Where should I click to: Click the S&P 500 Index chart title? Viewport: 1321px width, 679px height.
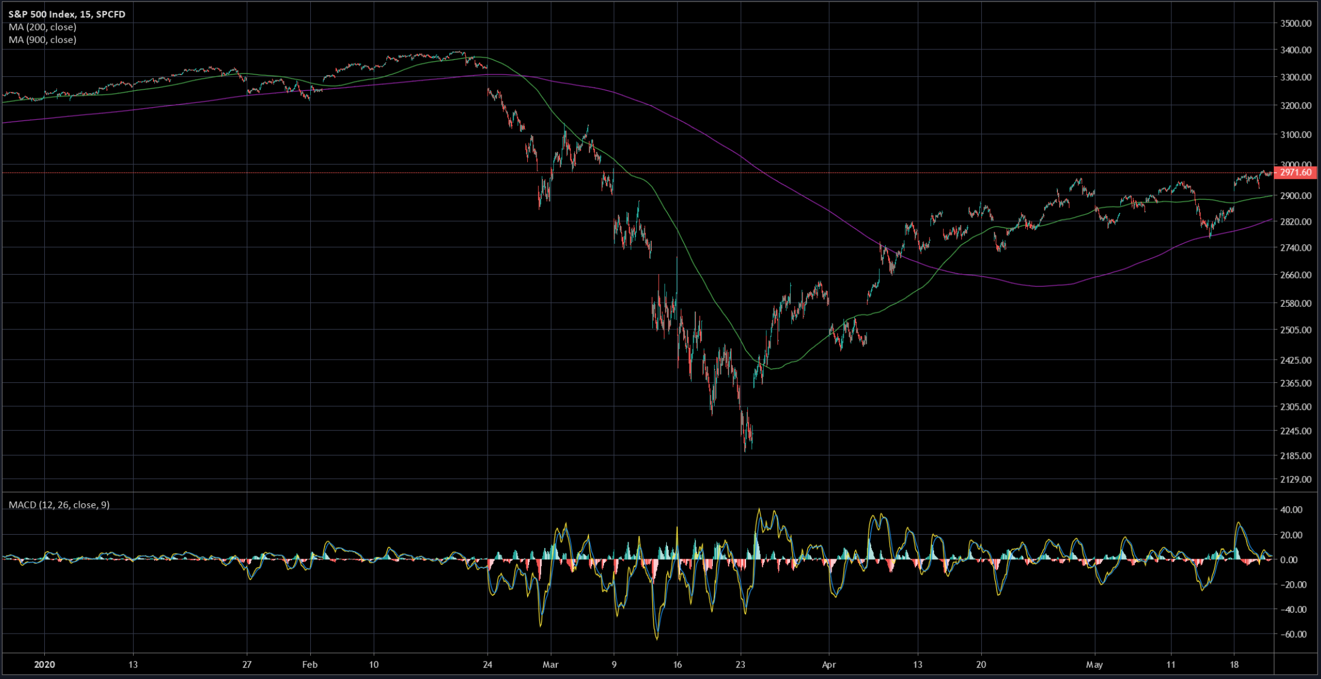point(67,14)
